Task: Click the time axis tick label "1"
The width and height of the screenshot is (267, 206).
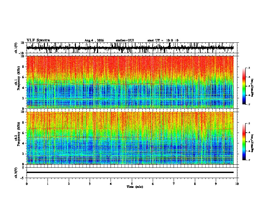Action: (x=48, y=184)
